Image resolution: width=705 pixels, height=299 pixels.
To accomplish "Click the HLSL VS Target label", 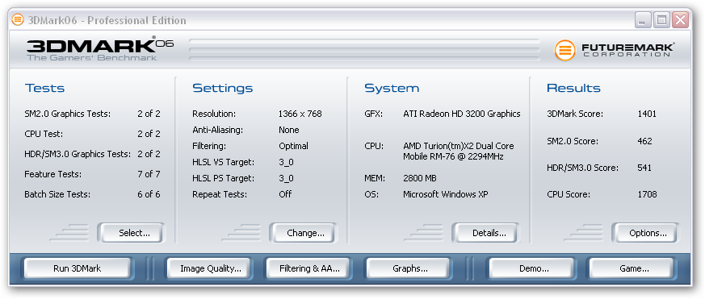I will click(x=223, y=162).
